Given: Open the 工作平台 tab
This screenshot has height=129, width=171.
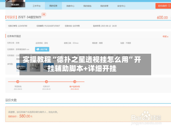Looking at the screenshot, I should pos(37,6).
